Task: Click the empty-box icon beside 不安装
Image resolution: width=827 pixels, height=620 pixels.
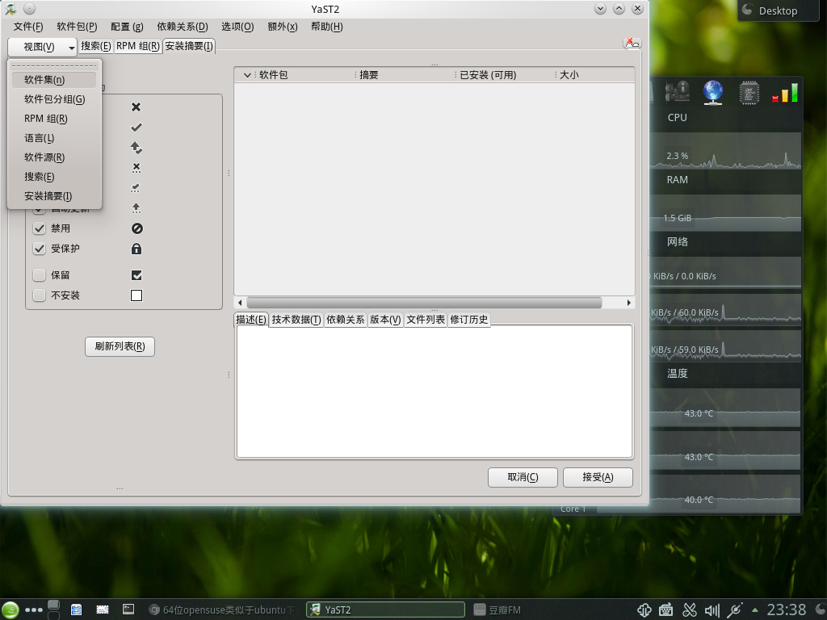Action: pyautogui.click(x=136, y=295)
